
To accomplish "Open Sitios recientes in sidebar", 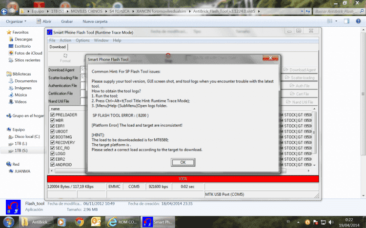I will [x=27, y=60].
